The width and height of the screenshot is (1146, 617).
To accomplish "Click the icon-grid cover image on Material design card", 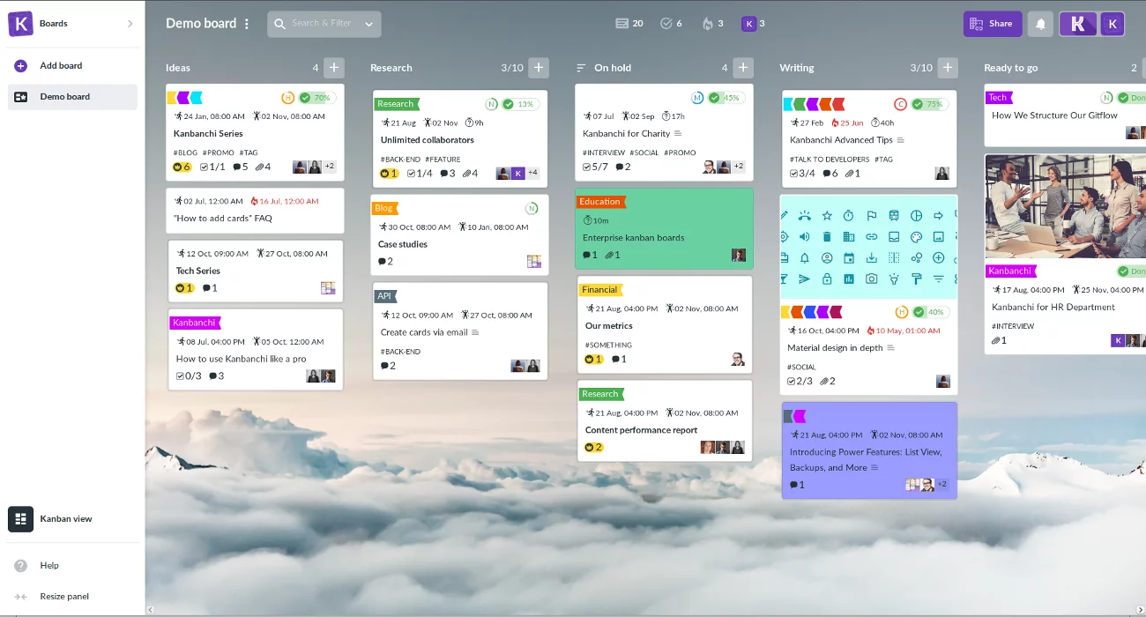I will coord(869,247).
